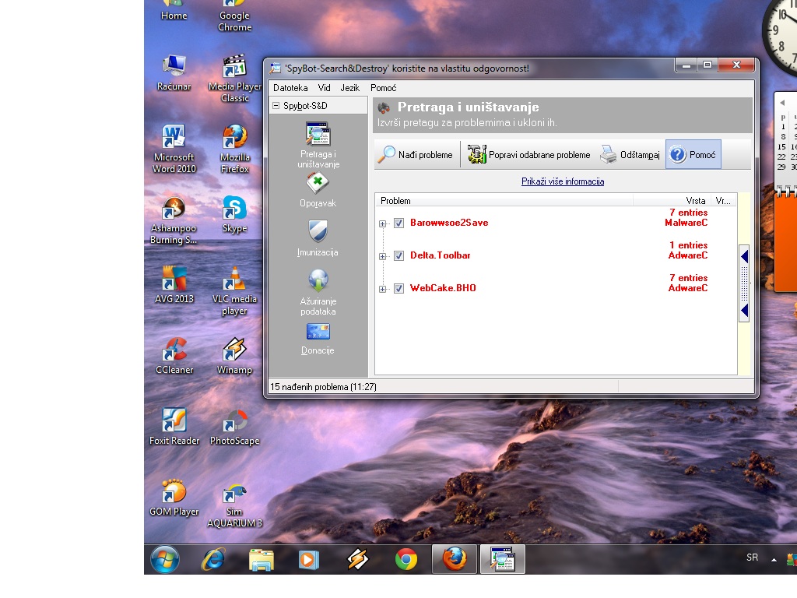The width and height of the screenshot is (797, 598).
Task: Open Ažuriranje podataka update section
Action: point(318,292)
